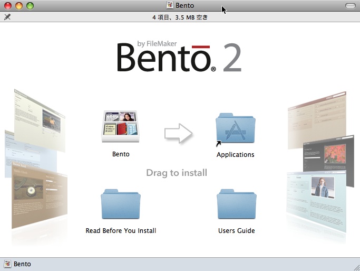
Task: Click the Bento disk proxy icon in title bar
Action: tap(170, 5)
